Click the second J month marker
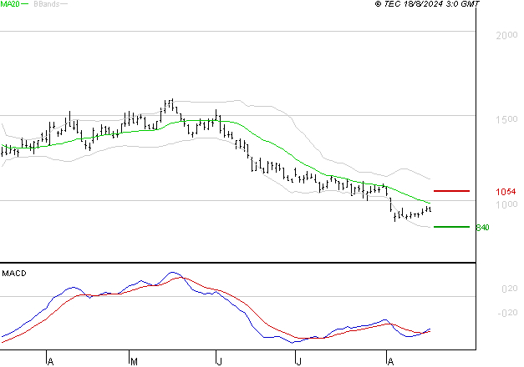 (x=298, y=362)
